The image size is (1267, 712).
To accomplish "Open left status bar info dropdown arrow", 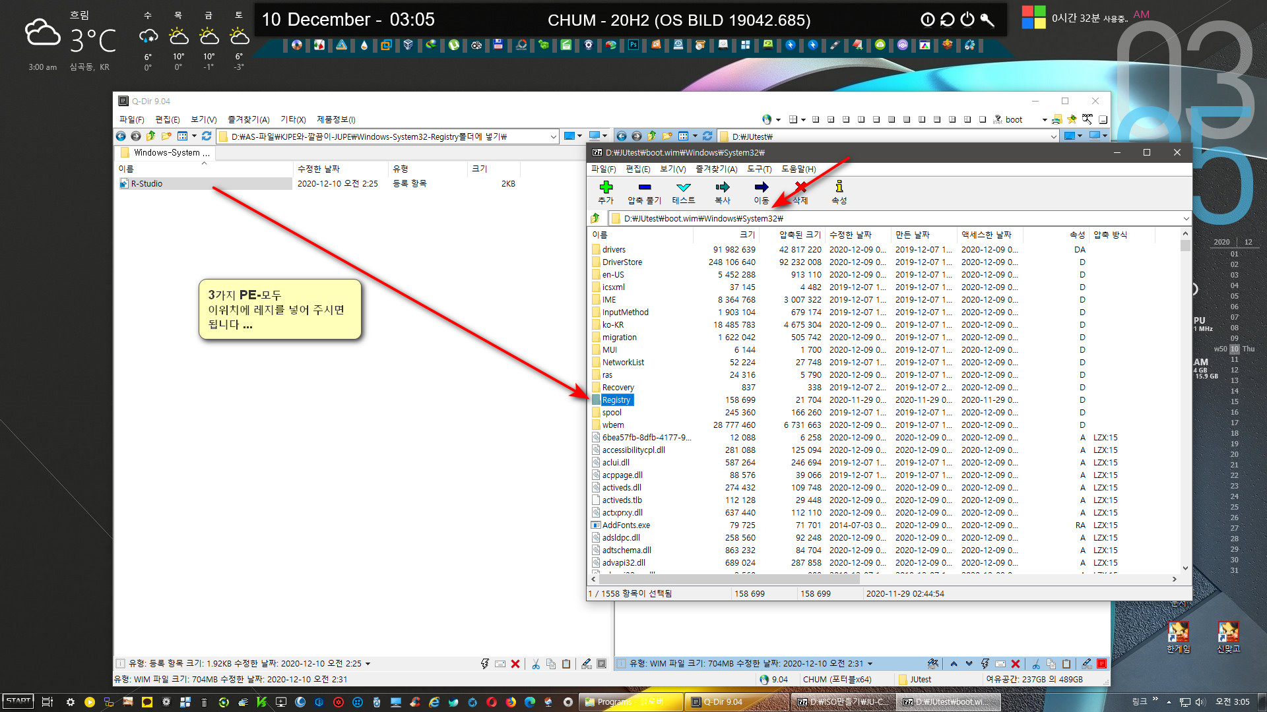I will (368, 664).
